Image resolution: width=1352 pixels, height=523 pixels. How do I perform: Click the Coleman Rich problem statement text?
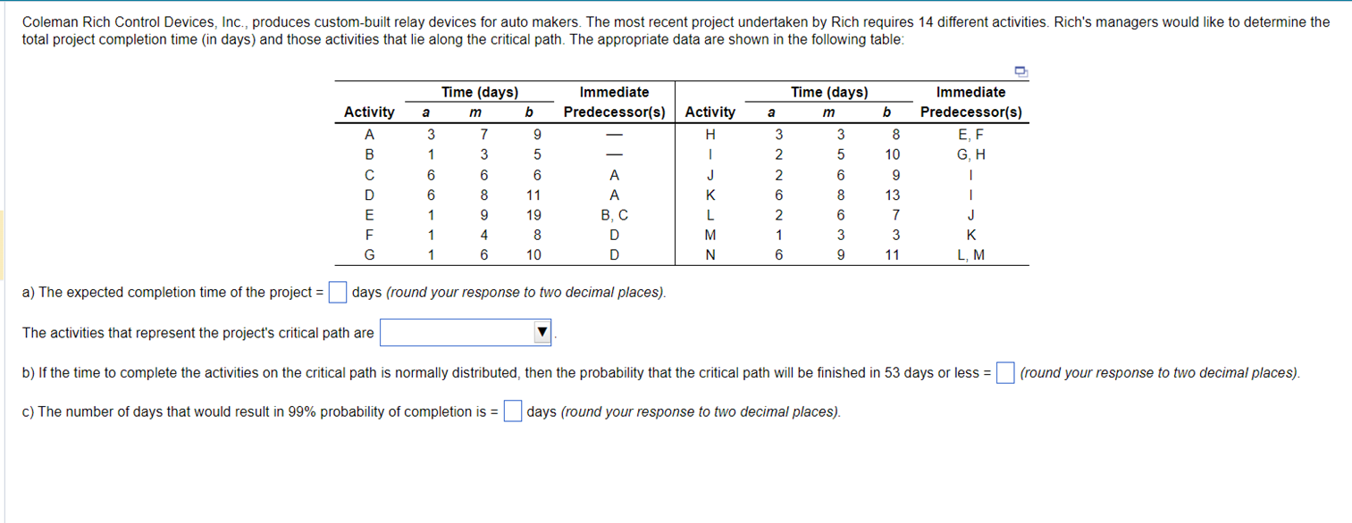click(x=357, y=22)
